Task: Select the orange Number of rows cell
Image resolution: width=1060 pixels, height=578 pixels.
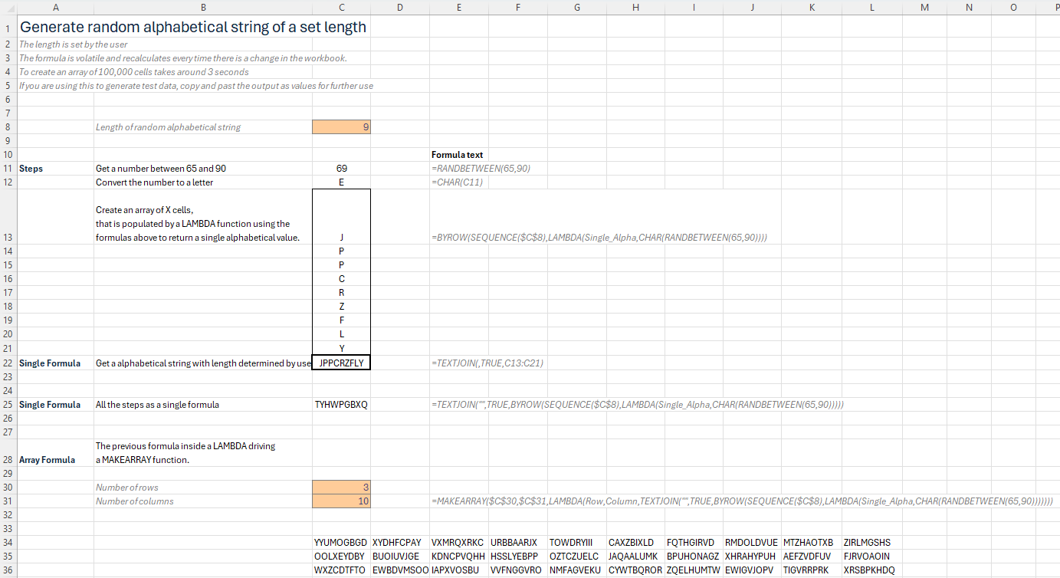Action: tap(341, 488)
